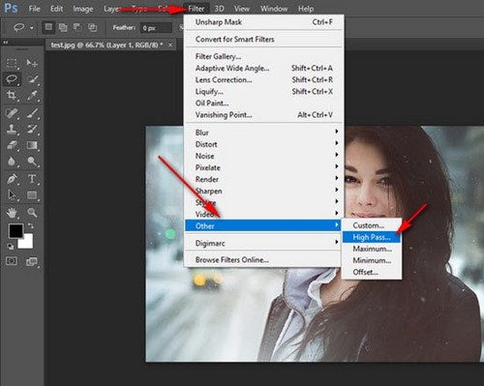The image size is (484, 386).
Task: Open the File menu
Action: [35, 9]
